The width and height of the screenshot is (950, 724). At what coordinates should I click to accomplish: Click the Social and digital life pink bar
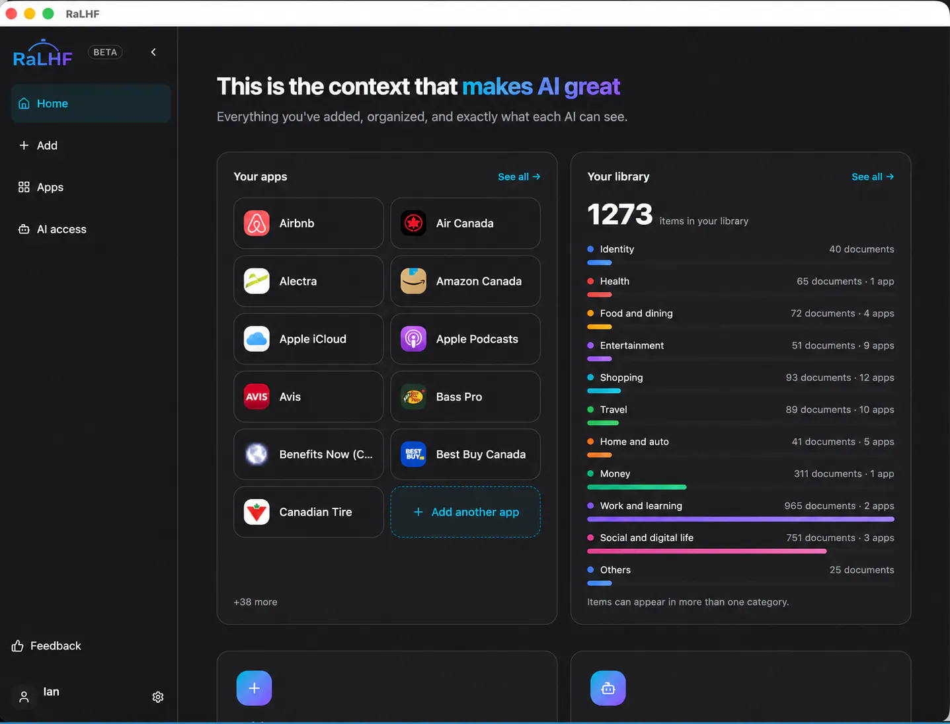click(x=707, y=551)
